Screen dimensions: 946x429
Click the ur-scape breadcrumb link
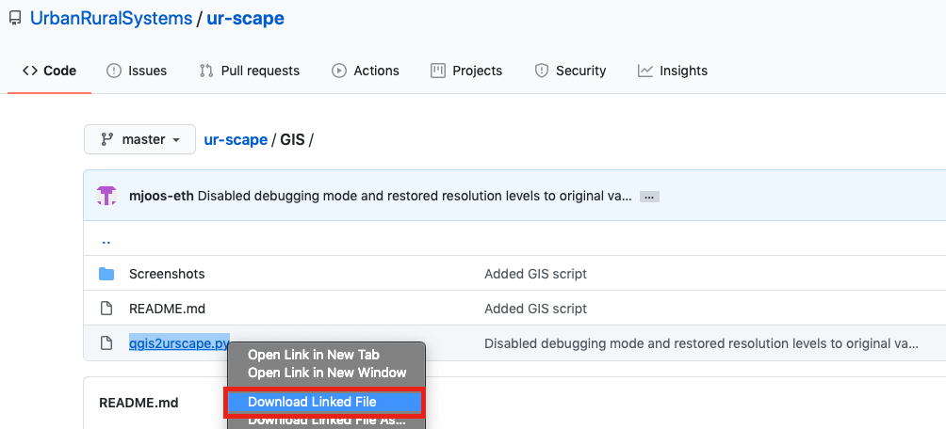(236, 140)
